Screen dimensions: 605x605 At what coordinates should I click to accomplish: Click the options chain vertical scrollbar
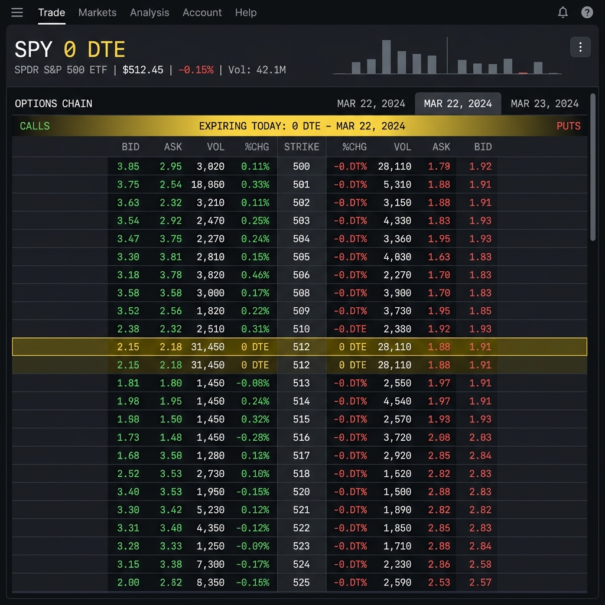point(593,167)
